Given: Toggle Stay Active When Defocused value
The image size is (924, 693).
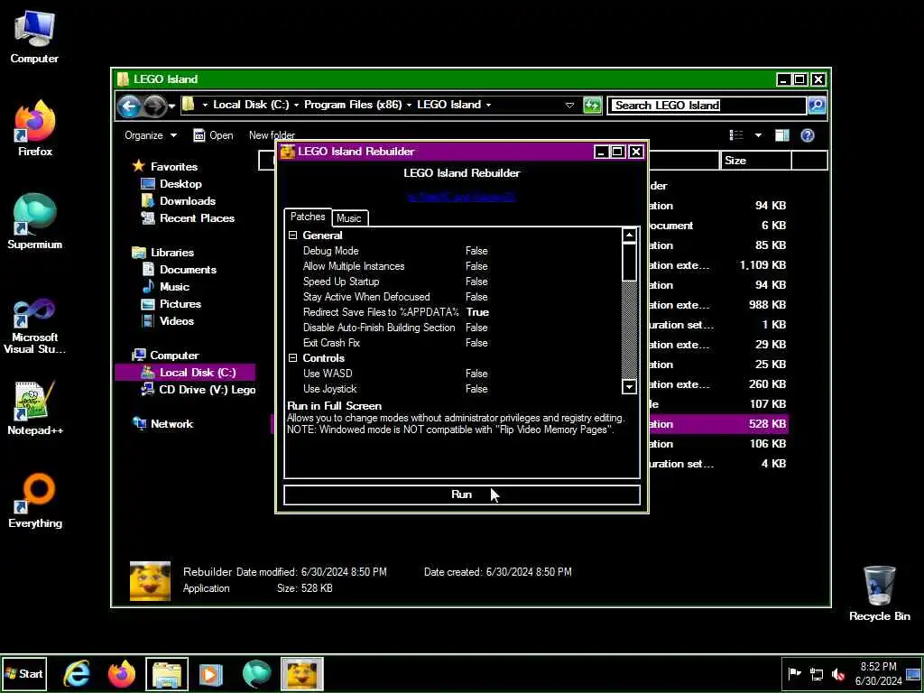Looking at the screenshot, I should point(476,296).
